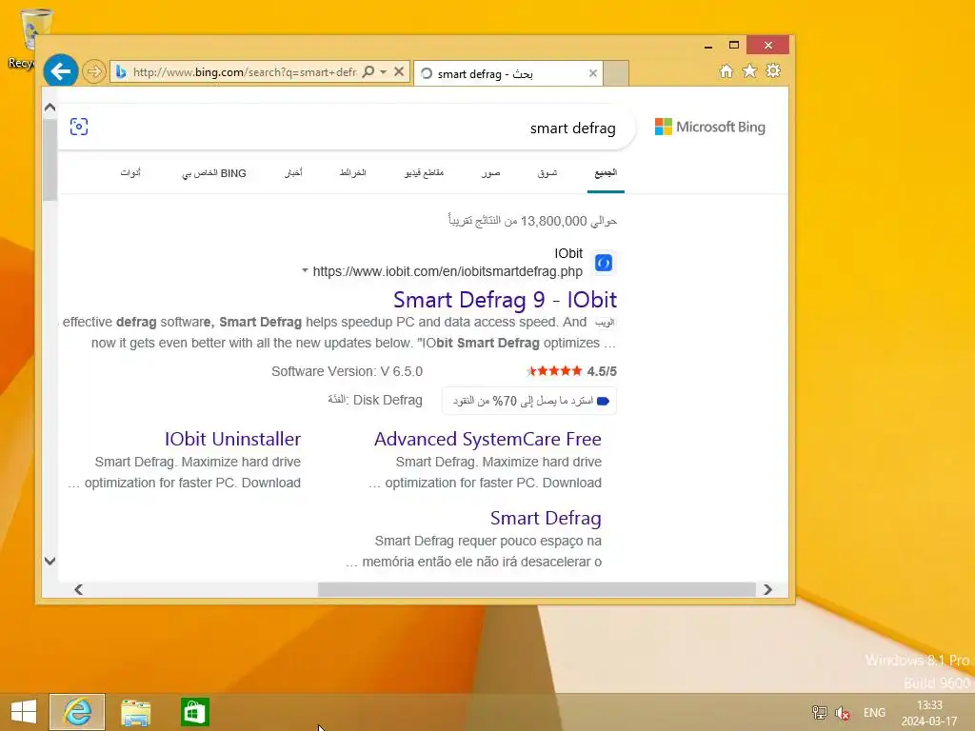Click the Internet Explorer taskbar icon
This screenshot has height=731, width=975.
(x=77, y=712)
